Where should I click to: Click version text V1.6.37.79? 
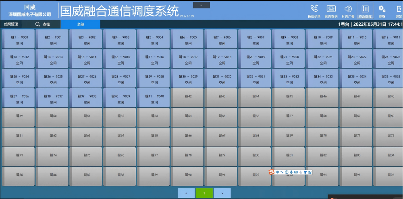pos(187,16)
